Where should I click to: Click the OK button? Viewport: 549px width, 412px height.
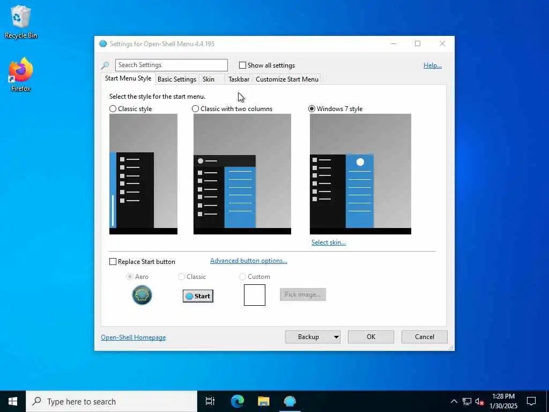pos(371,337)
